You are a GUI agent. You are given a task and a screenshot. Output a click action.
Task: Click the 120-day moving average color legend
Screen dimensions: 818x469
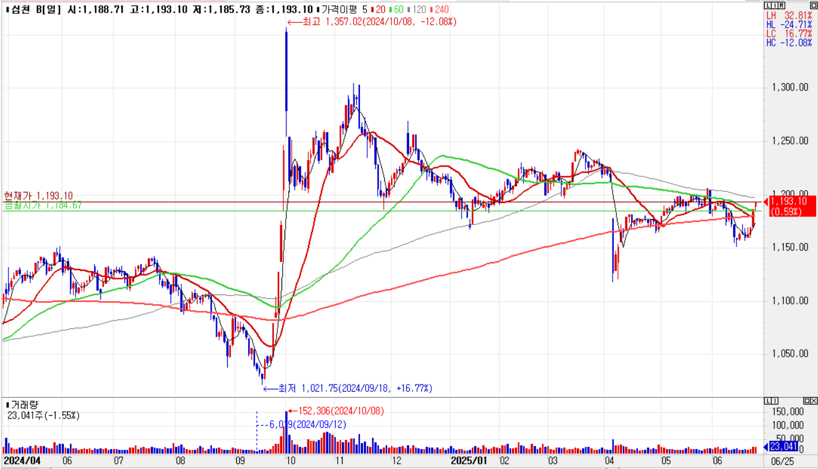[417, 10]
